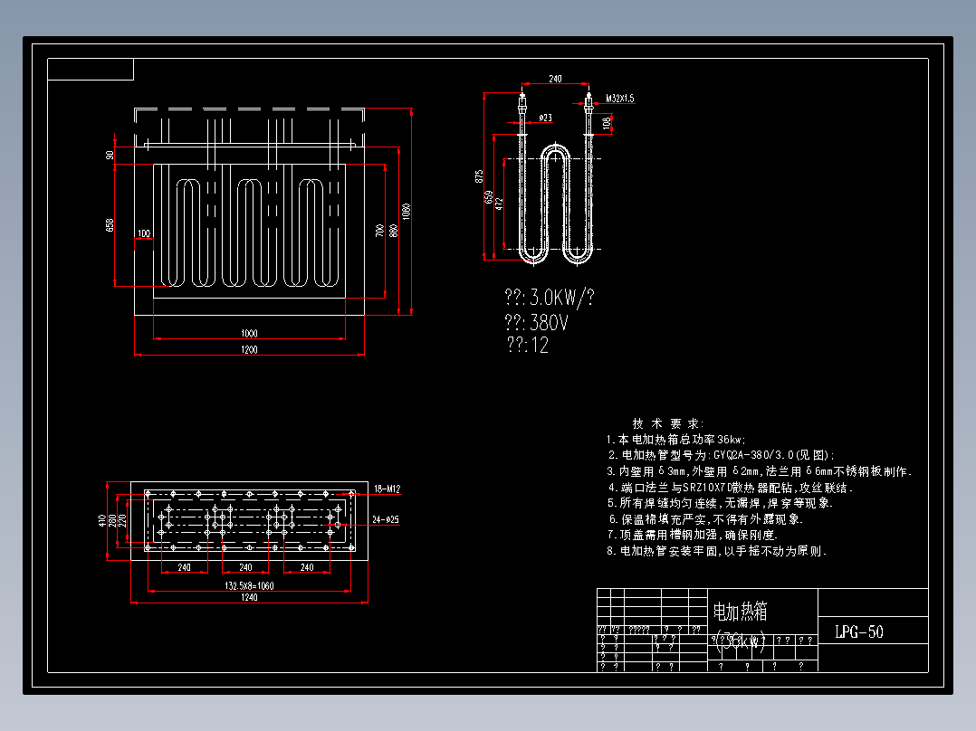Click the 技术要求 heading
The height and width of the screenshot is (731, 976).
667,423
